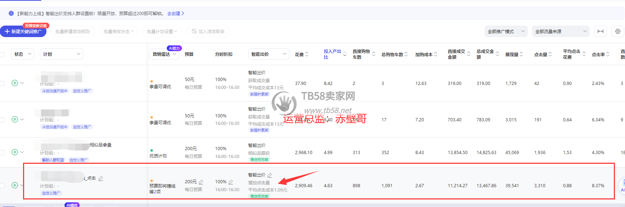Click the 投入产出比 column header

coord(332,54)
